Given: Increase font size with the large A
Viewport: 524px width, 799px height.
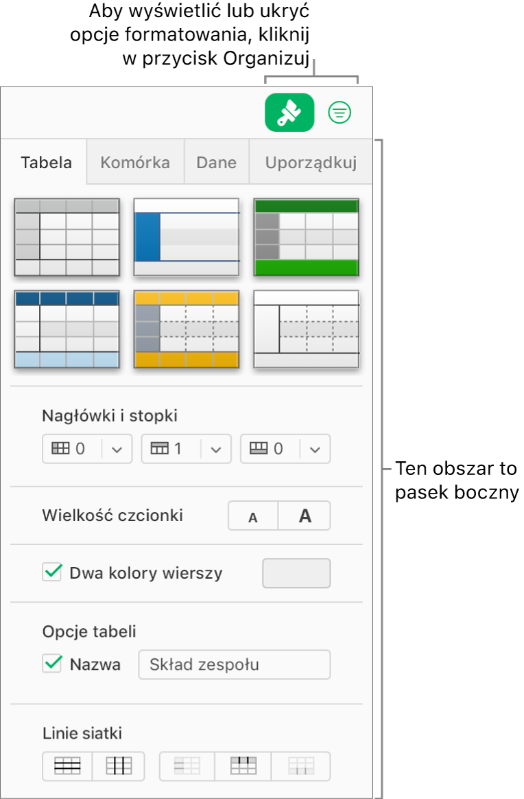Looking at the screenshot, I should coord(304,516).
